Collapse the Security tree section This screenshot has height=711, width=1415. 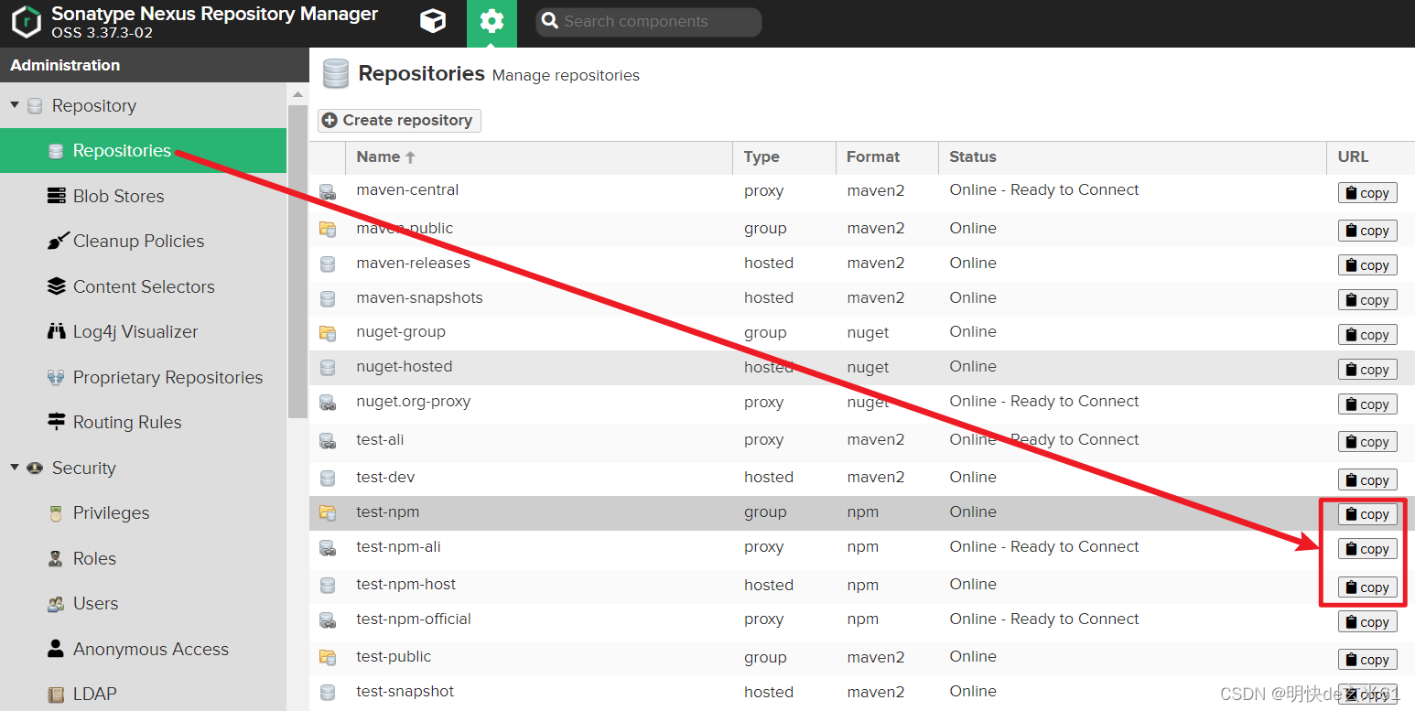tap(14, 468)
